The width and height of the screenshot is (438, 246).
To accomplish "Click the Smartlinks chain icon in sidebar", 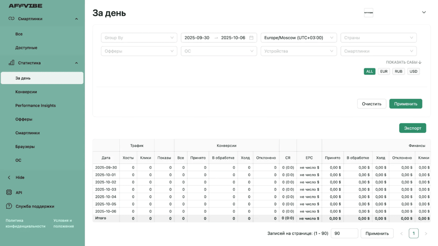I will [x=11, y=19].
